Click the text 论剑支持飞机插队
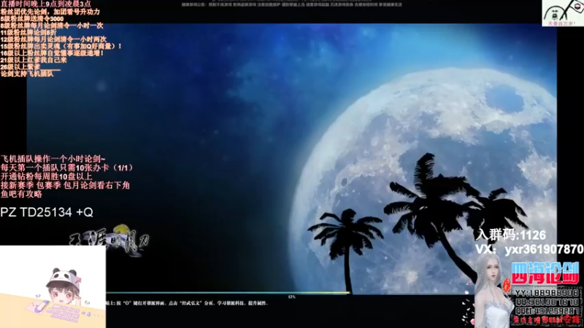This screenshot has height=328, width=584. [27, 74]
